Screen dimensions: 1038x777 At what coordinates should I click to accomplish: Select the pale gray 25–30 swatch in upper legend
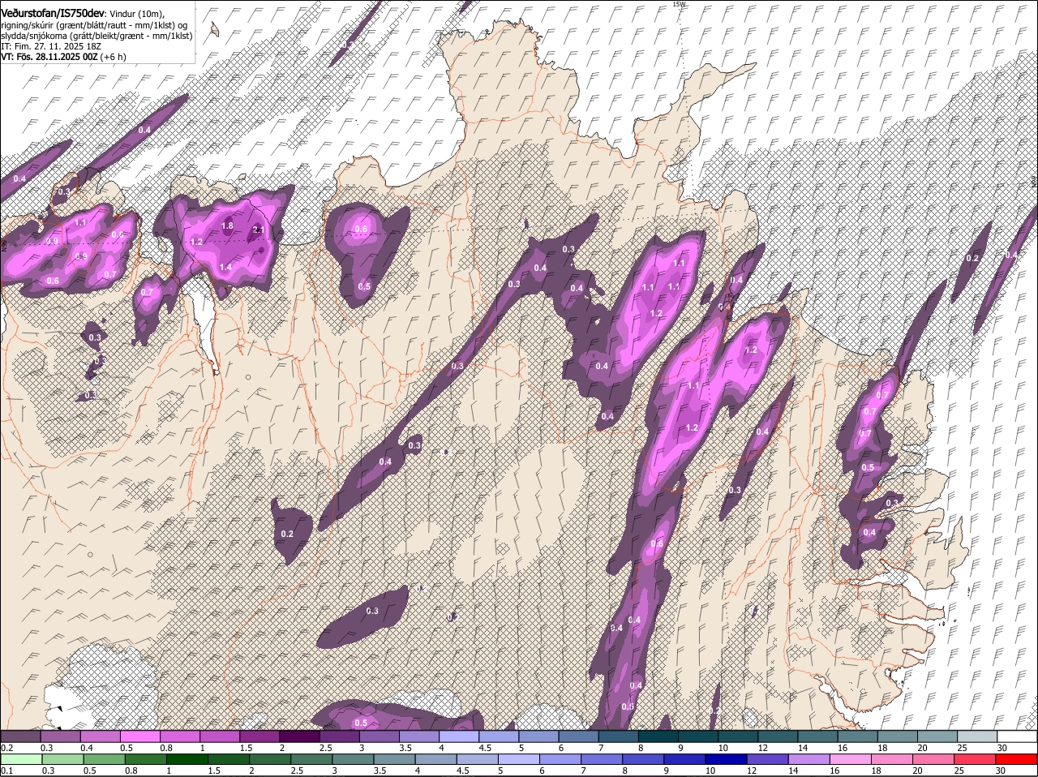(x=977, y=736)
